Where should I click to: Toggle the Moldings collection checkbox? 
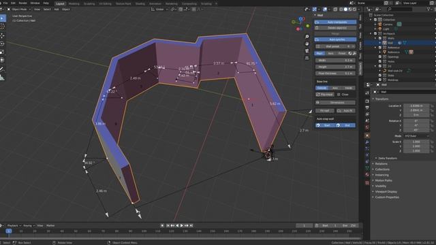click(x=380, y=80)
